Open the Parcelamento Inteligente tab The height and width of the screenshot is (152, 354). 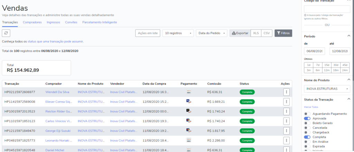(x=100, y=22)
